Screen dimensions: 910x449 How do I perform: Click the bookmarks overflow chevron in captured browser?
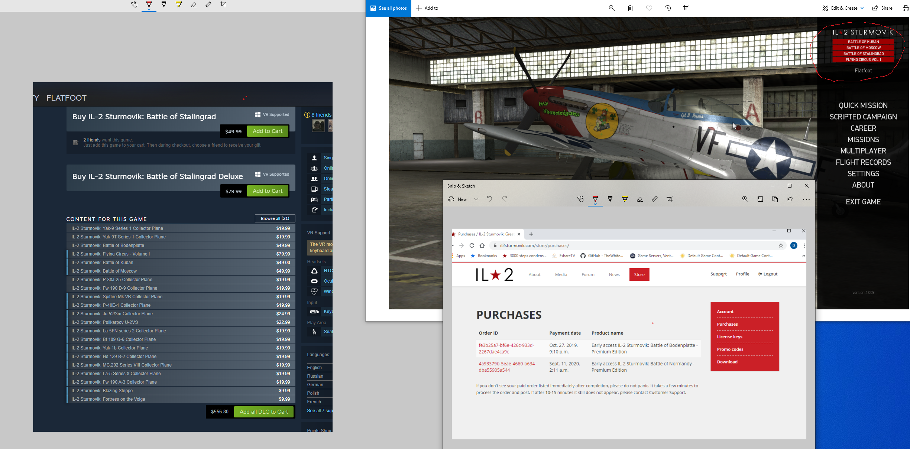[803, 256]
